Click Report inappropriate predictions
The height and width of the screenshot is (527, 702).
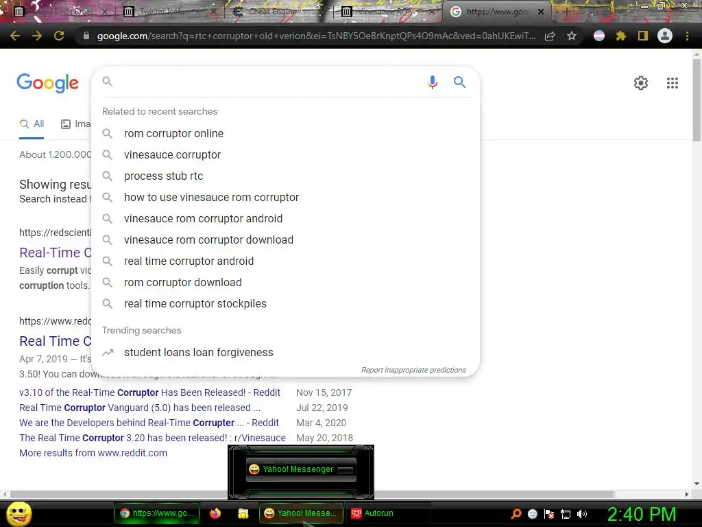click(x=413, y=370)
